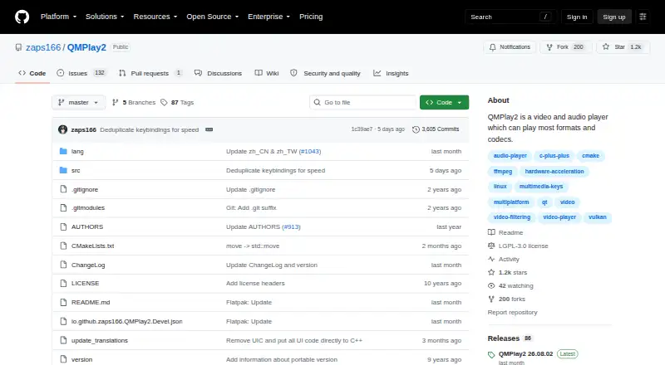Switch to the Insights tab

(x=391, y=73)
